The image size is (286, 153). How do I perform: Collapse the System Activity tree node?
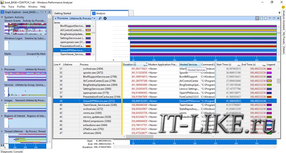(2, 17)
